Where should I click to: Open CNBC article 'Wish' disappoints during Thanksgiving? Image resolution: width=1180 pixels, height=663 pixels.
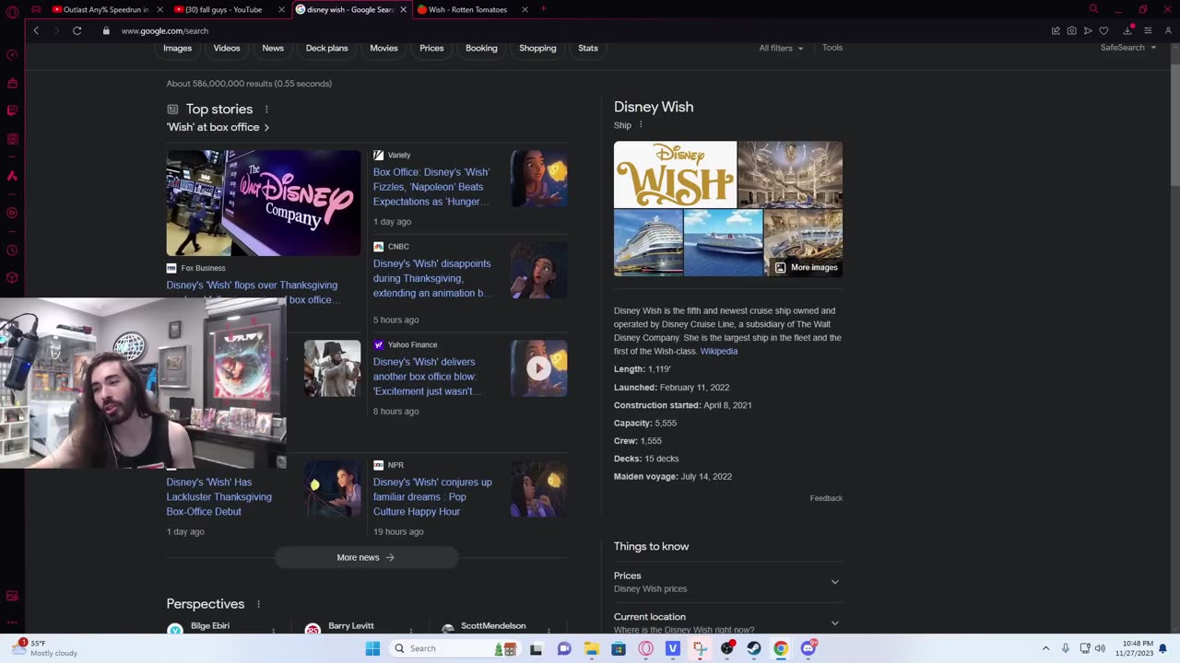tap(432, 278)
